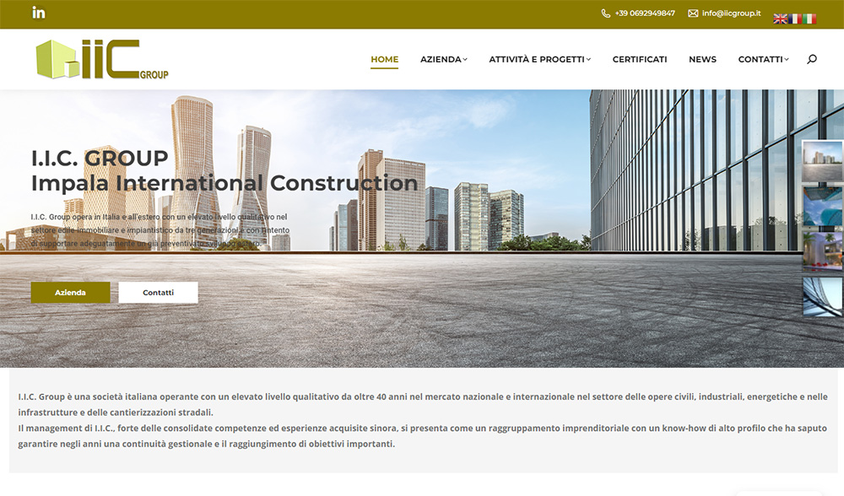
Task: Click the paragraph starting 'I.I.C. Group è una società italiana'
Action: (x=423, y=405)
